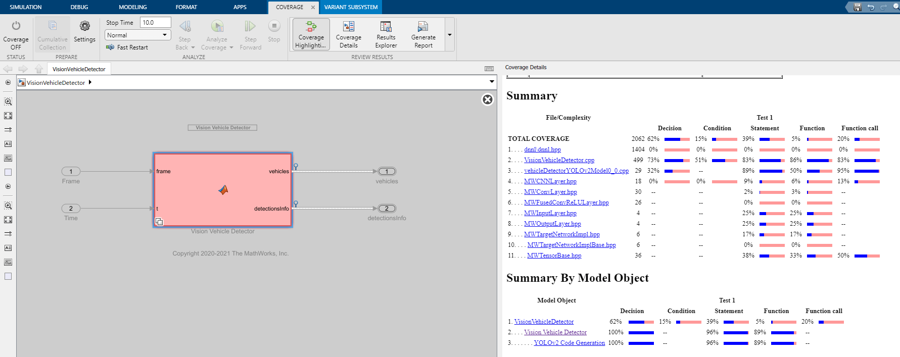Click MWTensorBase.hpp Function call coverage bar
Screen dimensions: 900x357
coord(867,256)
